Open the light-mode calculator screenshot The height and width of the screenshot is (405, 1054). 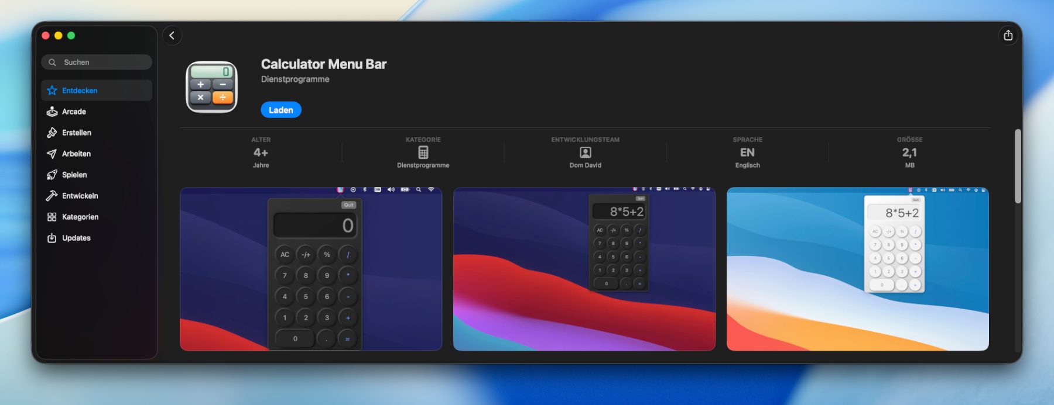tap(857, 269)
